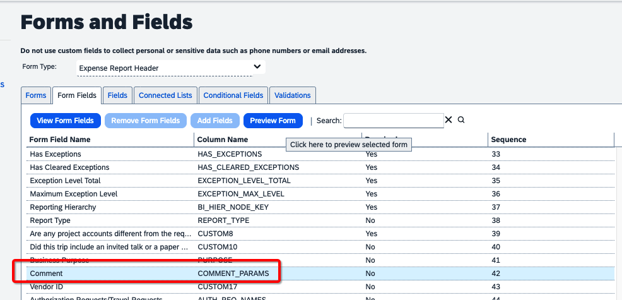Viewport: 622px width, 300px height.
Task: Click the CUSTOM17 cell
Action: (218, 287)
